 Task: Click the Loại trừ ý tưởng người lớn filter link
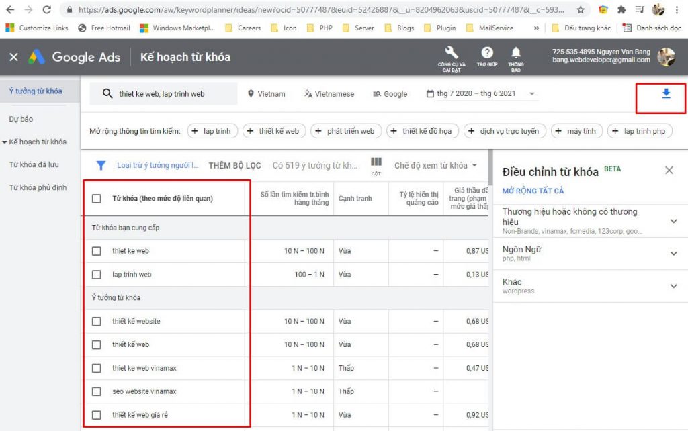tap(157, 165)
